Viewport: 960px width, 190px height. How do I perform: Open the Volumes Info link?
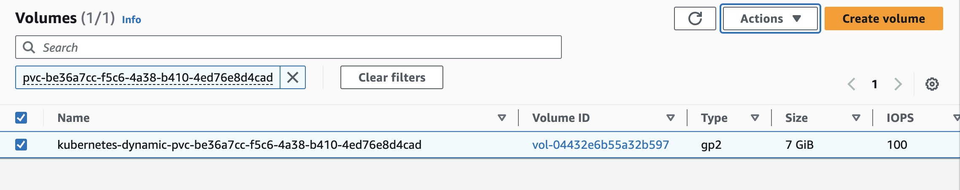click(132, 20)
